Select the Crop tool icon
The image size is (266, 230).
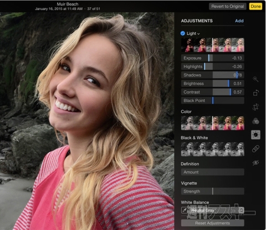[255, 107]
